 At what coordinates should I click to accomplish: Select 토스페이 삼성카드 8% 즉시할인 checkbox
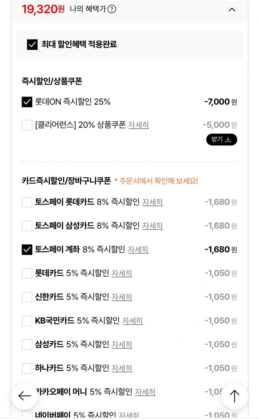[27, 226]
